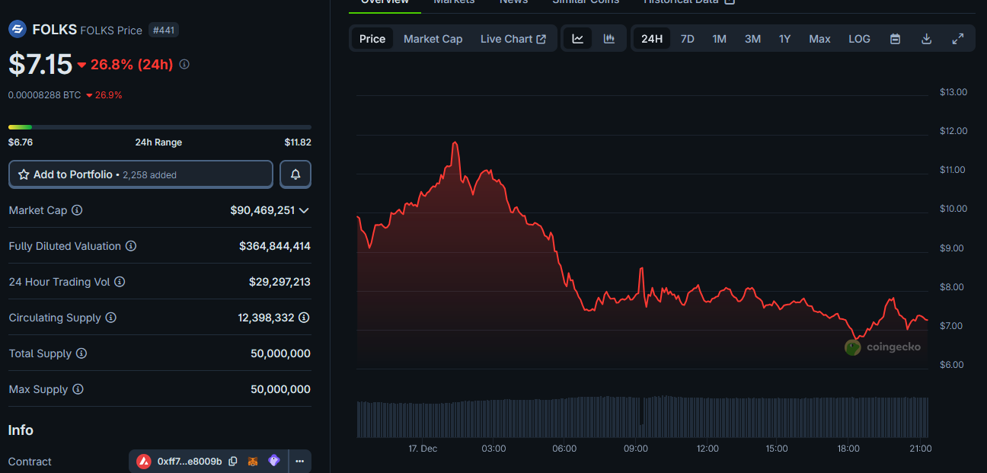Click the 17. Dec date axis label
The width and height of the screenshot is (987, 473).
(x=423, y=449)
